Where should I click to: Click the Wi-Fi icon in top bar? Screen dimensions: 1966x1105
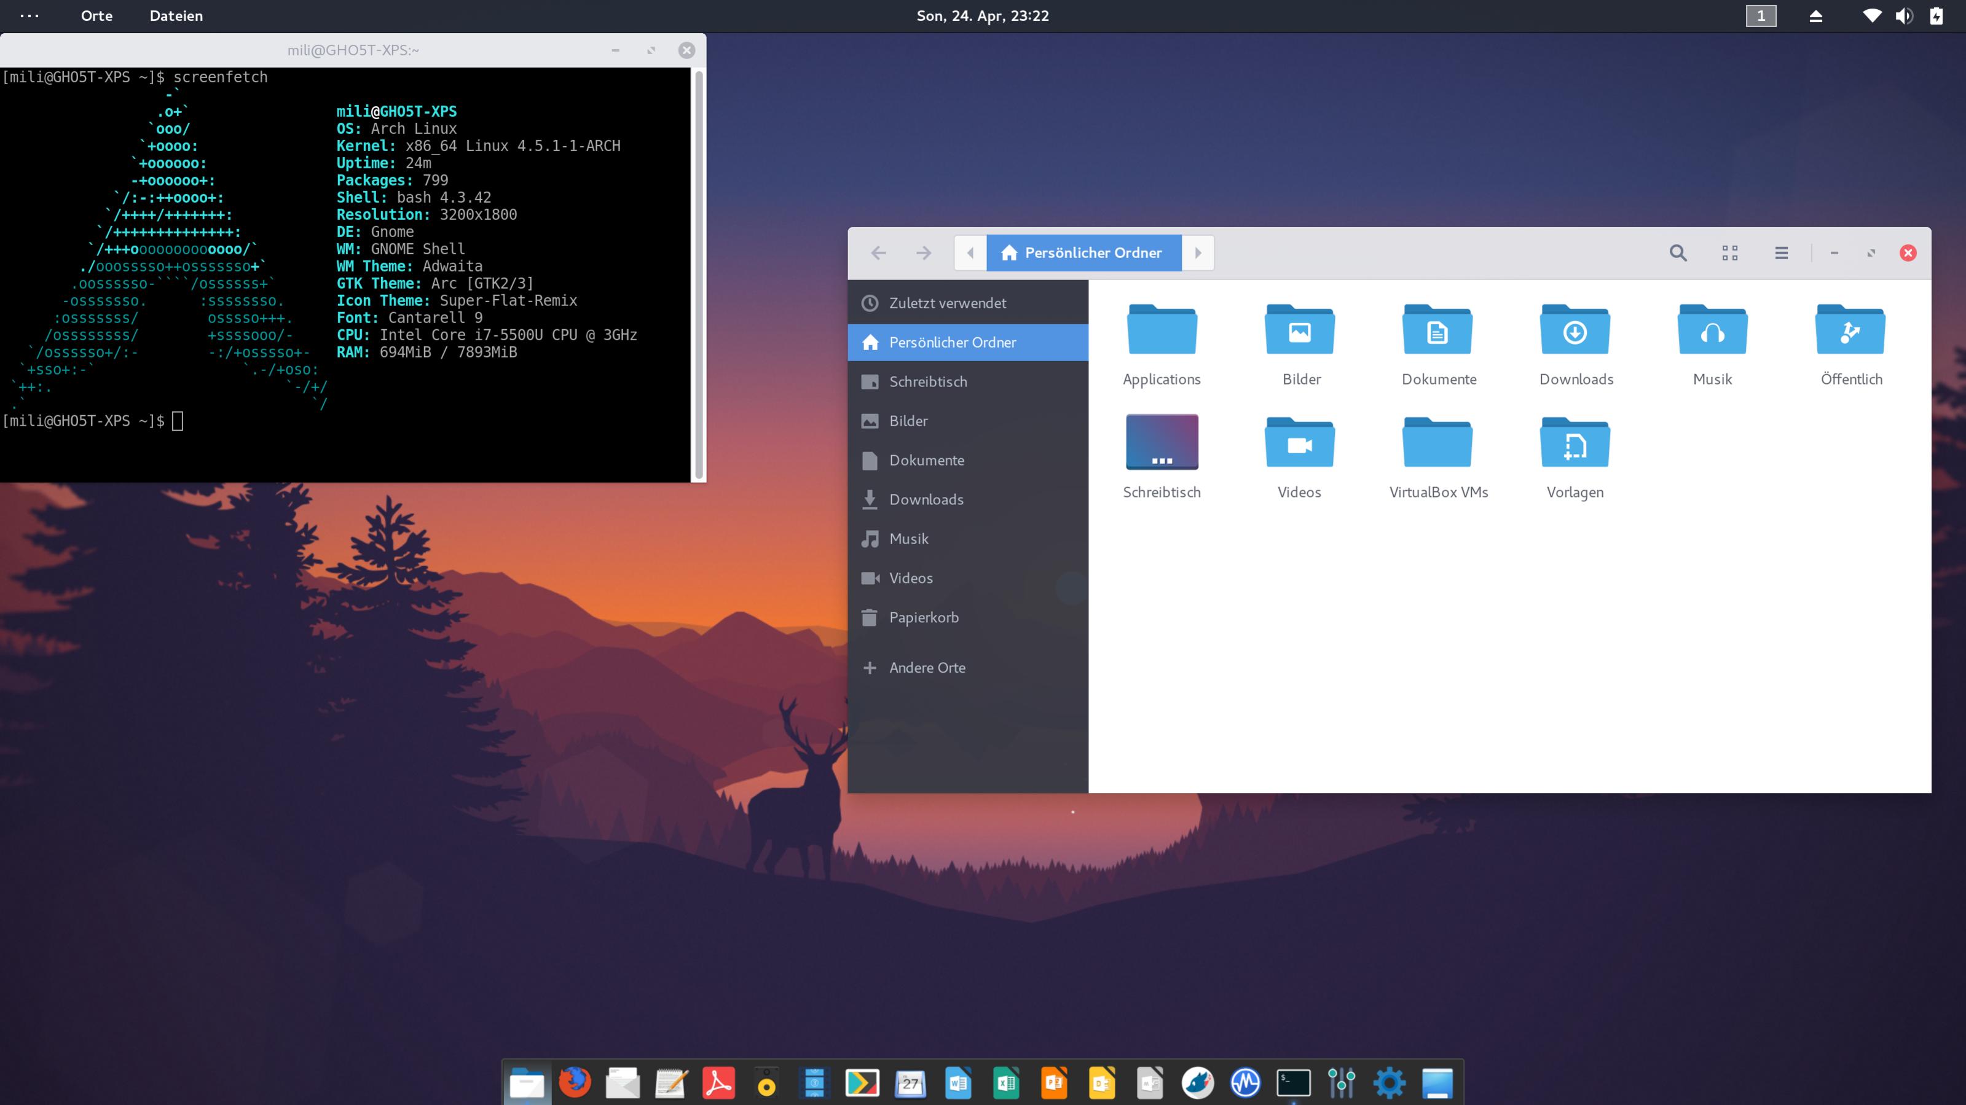(1871, 16)
